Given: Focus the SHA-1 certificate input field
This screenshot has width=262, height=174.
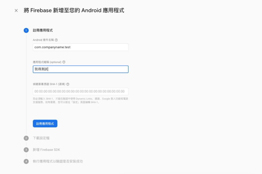Looking at the screenshot, I should point(81,91).
